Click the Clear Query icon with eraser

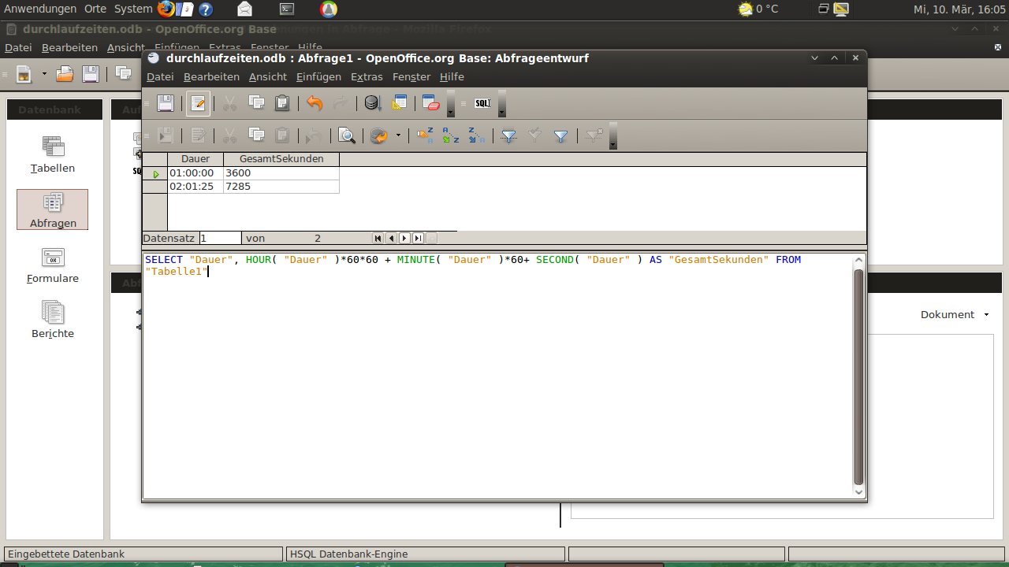click(x=430, y=103)
